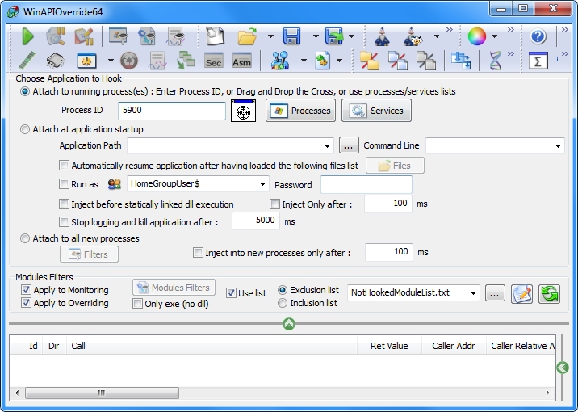The height and width of the screenshot is (412, 578).
Task: Click the DNA helix icon
Action: [496, 61]
